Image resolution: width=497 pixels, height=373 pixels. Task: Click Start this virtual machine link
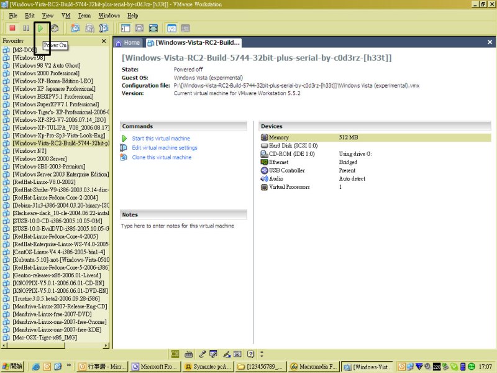click(161, 139)
